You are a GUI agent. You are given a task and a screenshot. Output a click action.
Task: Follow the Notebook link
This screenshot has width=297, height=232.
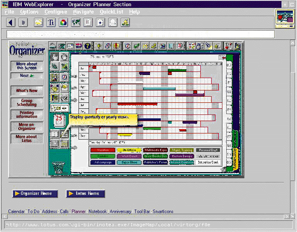[x=97, y=212]
